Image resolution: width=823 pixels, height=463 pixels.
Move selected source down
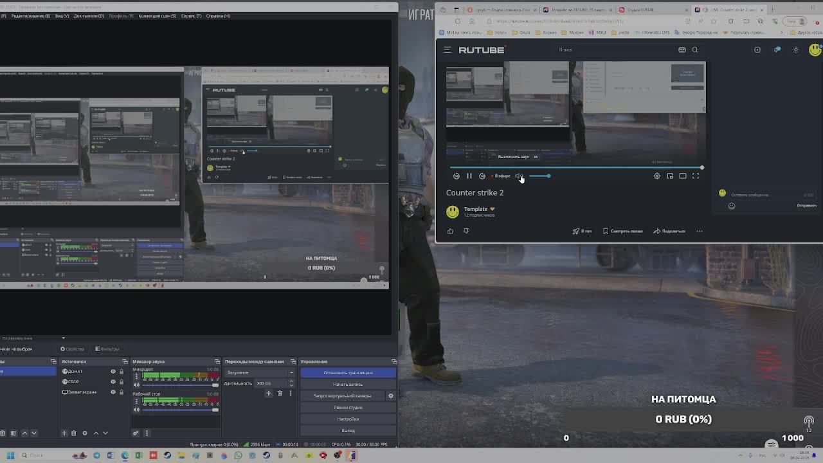(105, 433)
